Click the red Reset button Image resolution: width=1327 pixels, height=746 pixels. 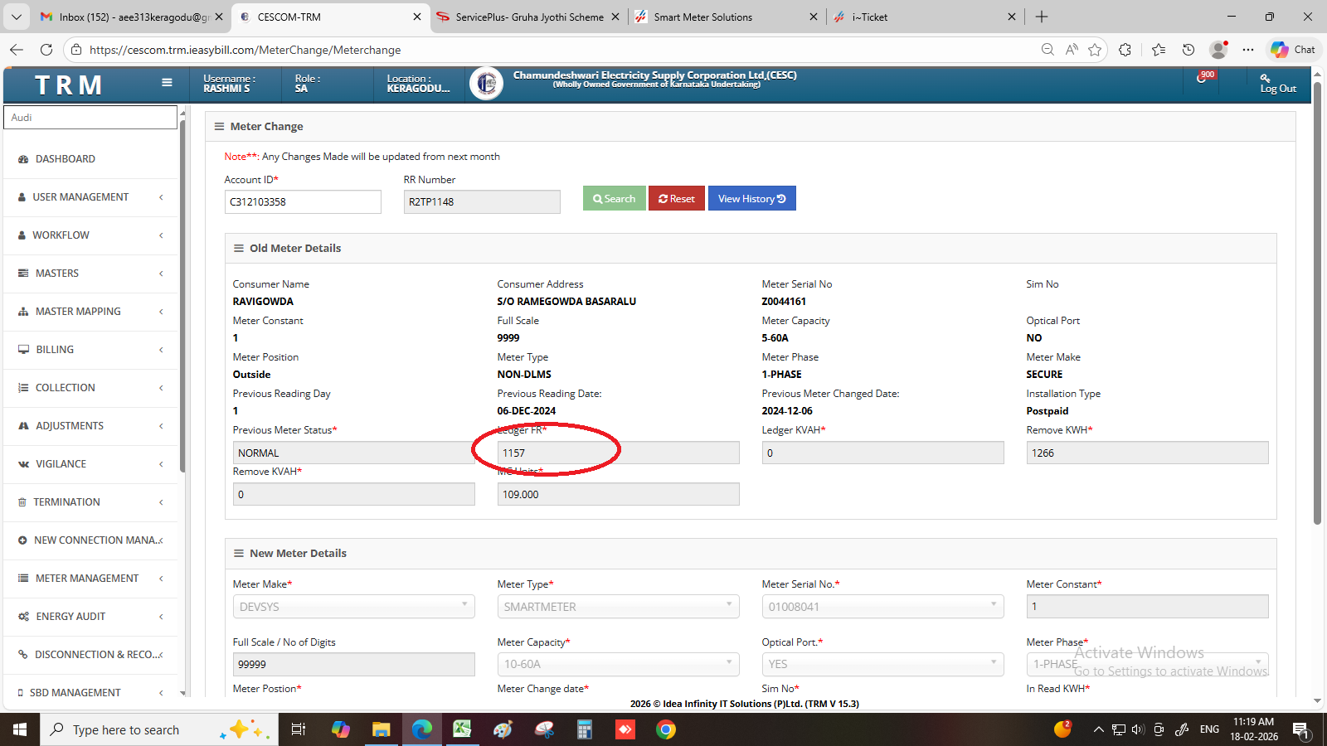[x=676, y=199]
